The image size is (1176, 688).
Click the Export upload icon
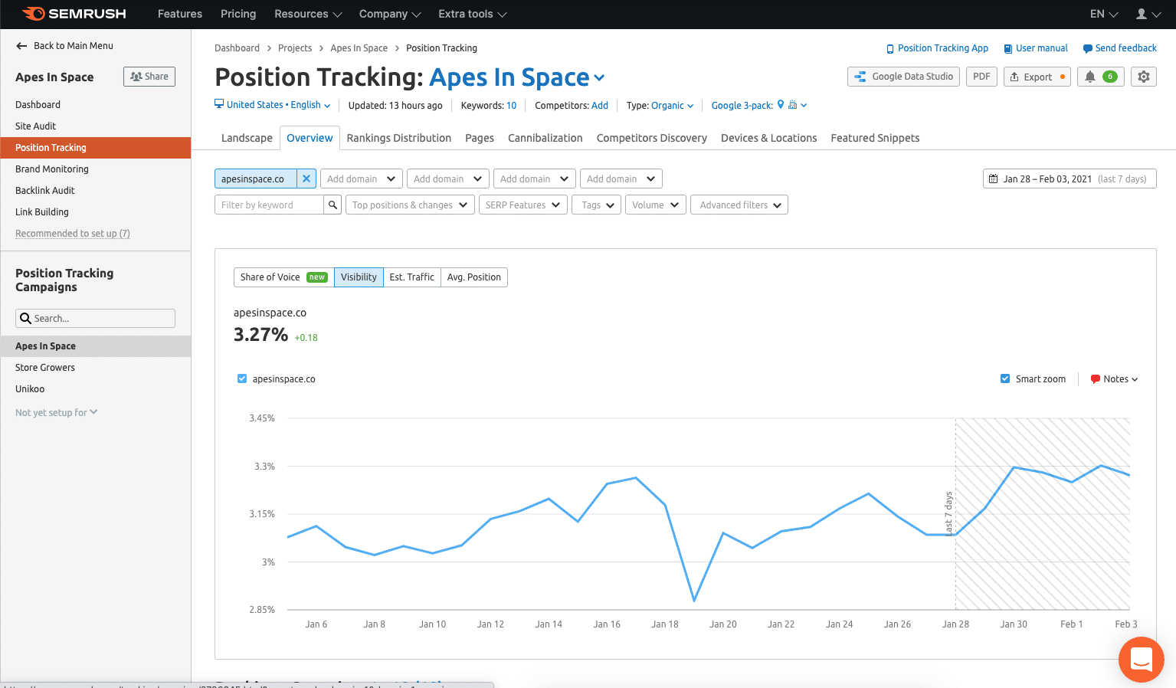[x=1014, y=77]
